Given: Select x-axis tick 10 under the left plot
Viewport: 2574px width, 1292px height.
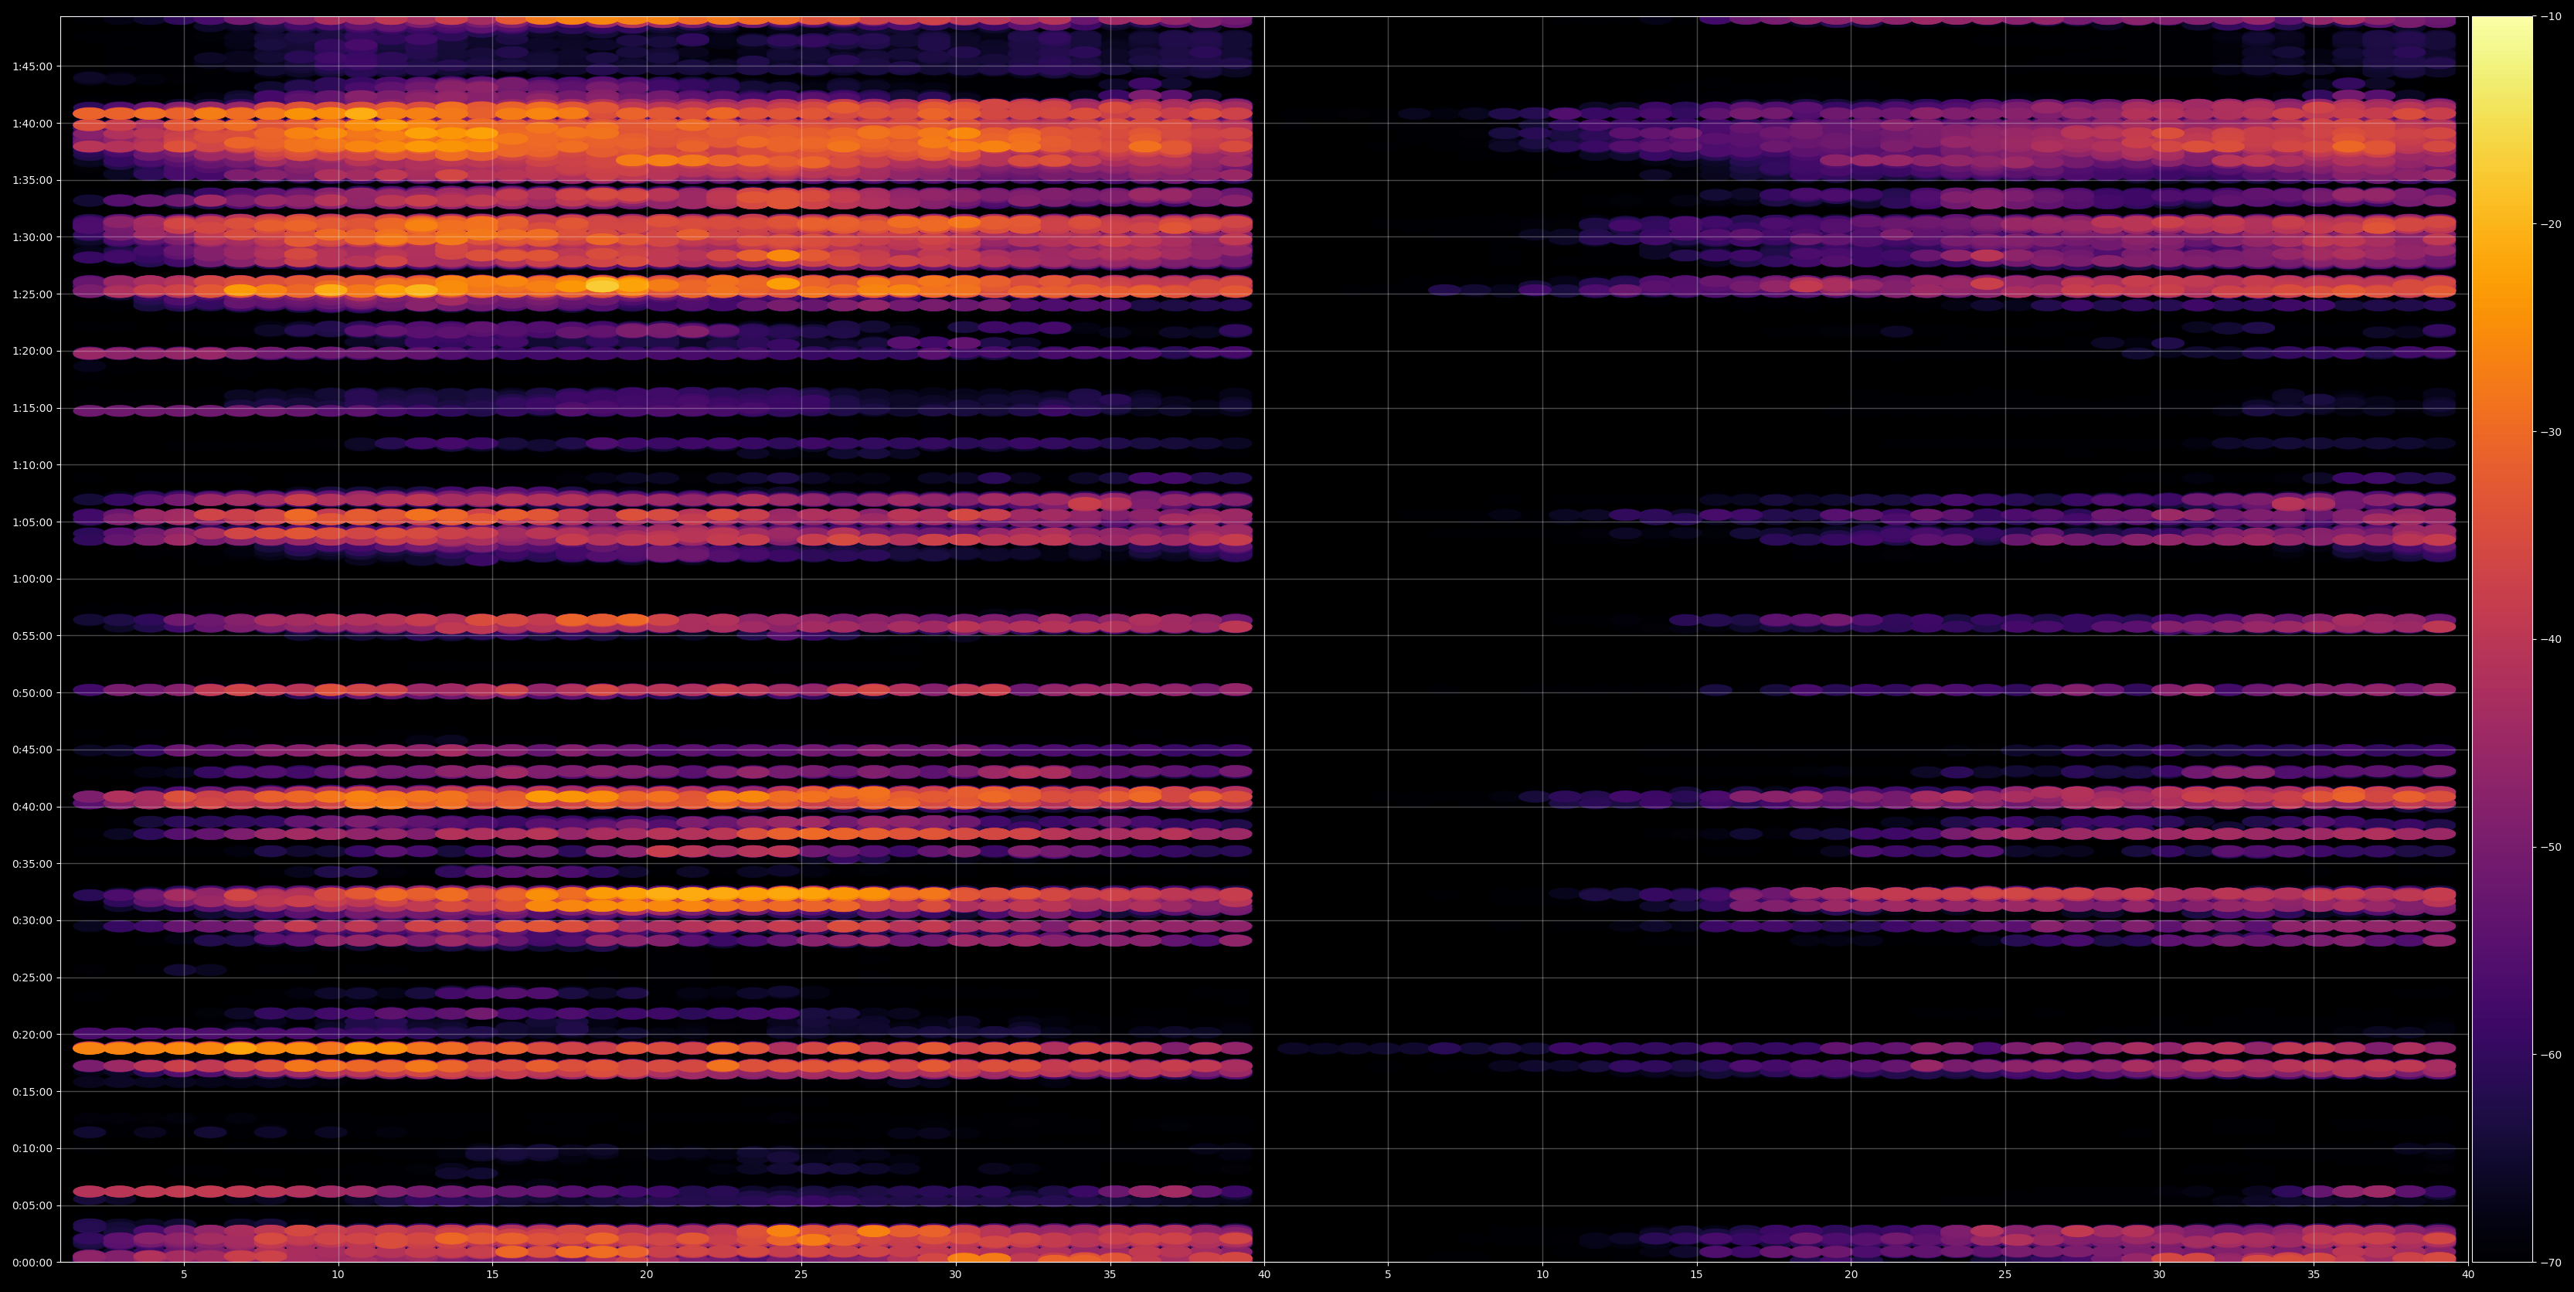Looking at the screenshot, I should (x=338, y=1275).
